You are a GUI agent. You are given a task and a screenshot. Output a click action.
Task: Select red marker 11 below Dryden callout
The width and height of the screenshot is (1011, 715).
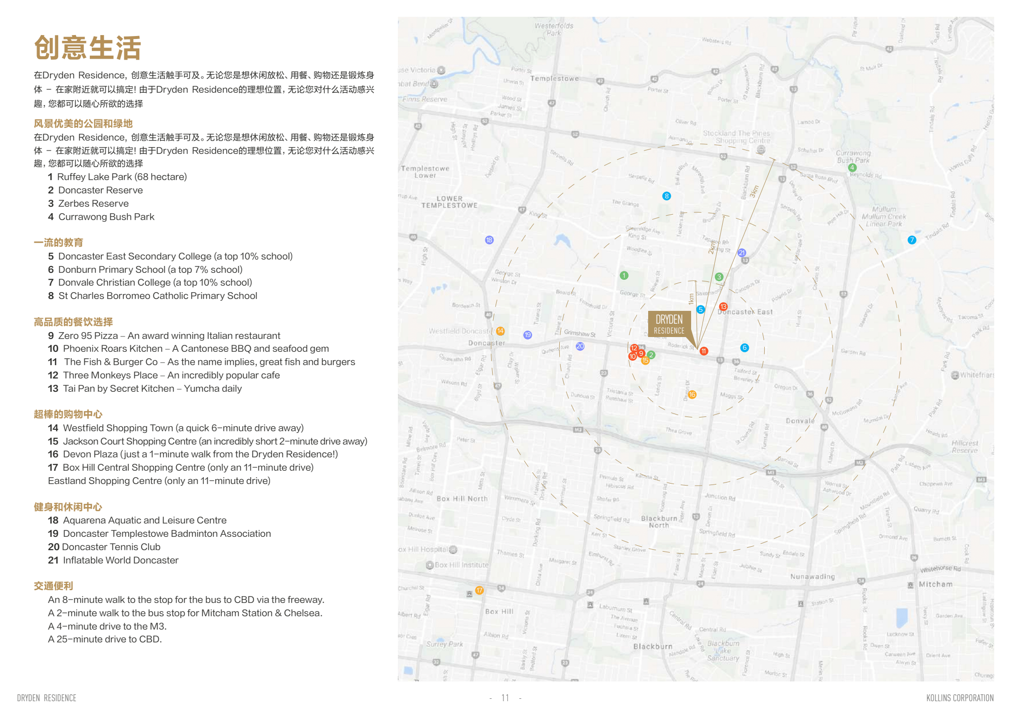(703, 351)
